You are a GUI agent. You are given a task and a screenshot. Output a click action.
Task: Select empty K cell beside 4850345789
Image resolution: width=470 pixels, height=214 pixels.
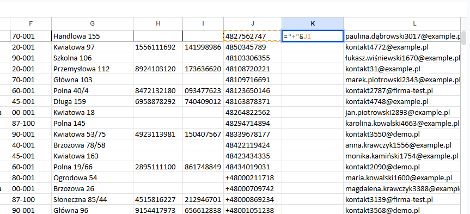pyautogui.click(x=313, y=47)
